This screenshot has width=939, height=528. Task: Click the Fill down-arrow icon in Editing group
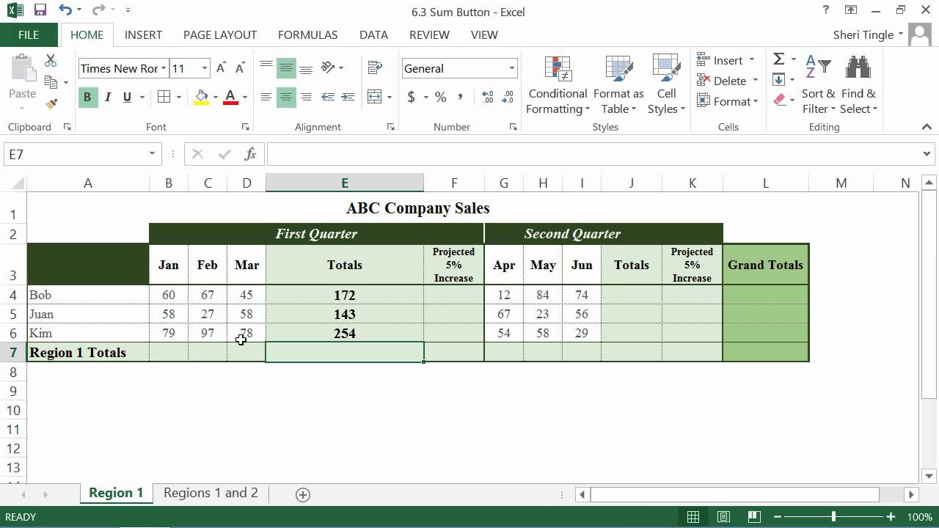779,79
